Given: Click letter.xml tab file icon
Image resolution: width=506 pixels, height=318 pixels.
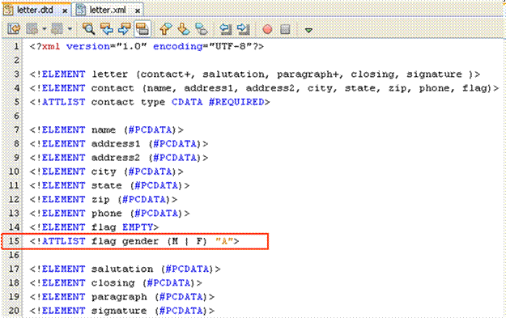Looking at the screenshot, I should point(81,10).
